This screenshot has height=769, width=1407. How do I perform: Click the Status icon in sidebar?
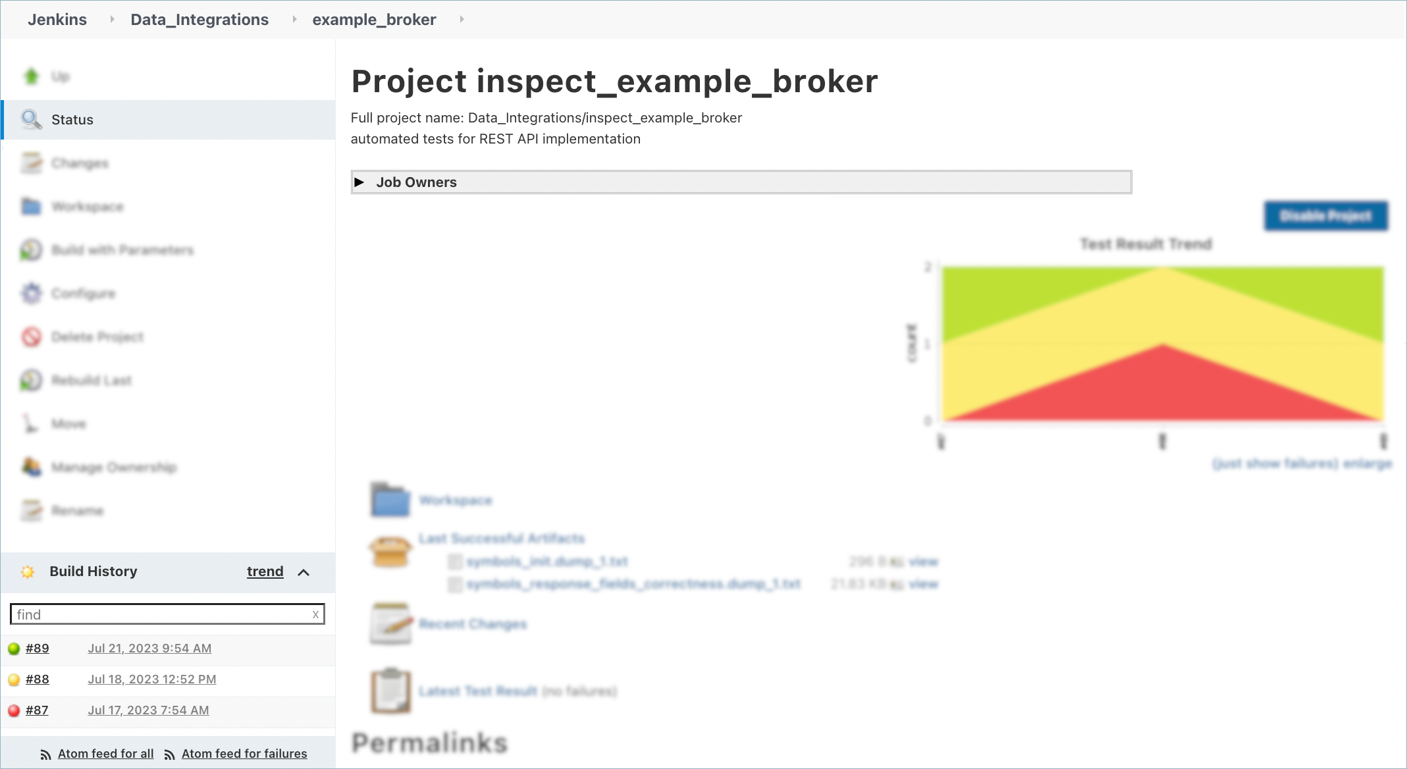(31, 119)
